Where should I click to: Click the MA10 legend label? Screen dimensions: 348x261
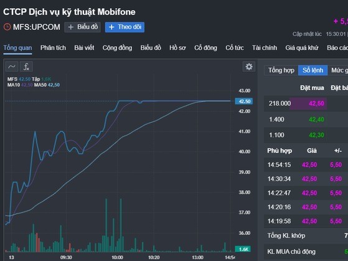coord(14,85)
